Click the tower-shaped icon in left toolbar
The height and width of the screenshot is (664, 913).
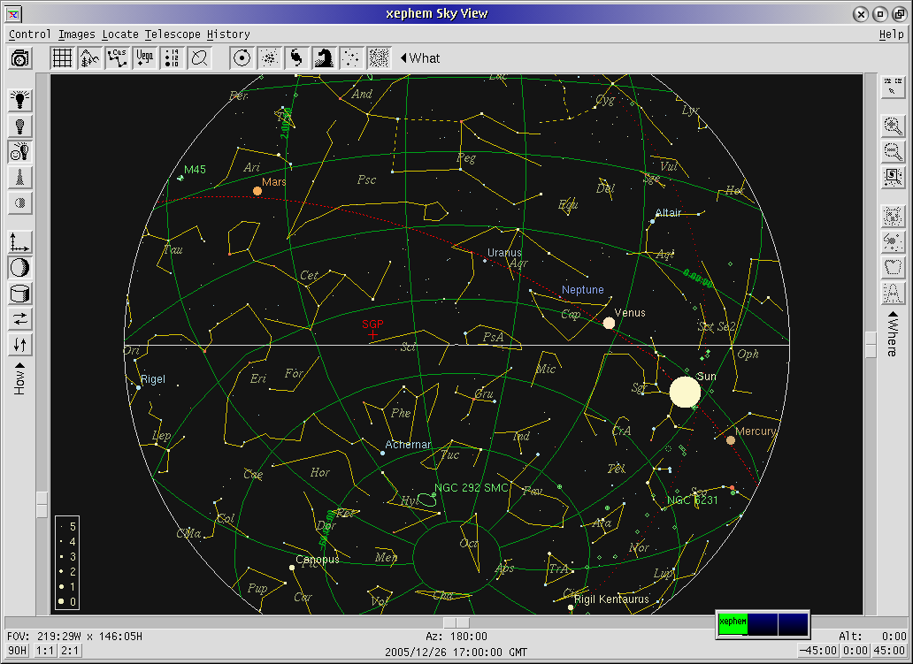tap(20, 177)
